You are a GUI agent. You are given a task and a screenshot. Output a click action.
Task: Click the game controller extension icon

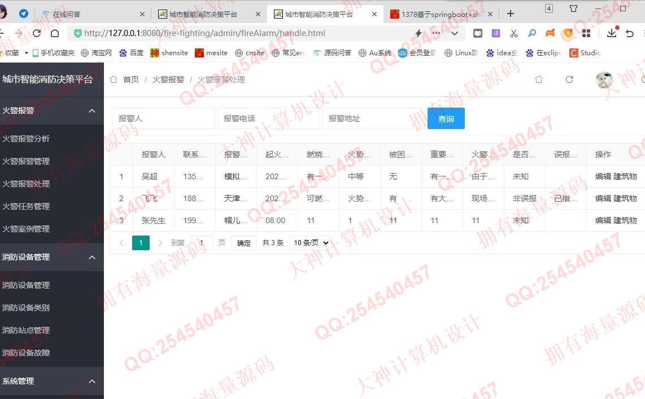point(550,33)
